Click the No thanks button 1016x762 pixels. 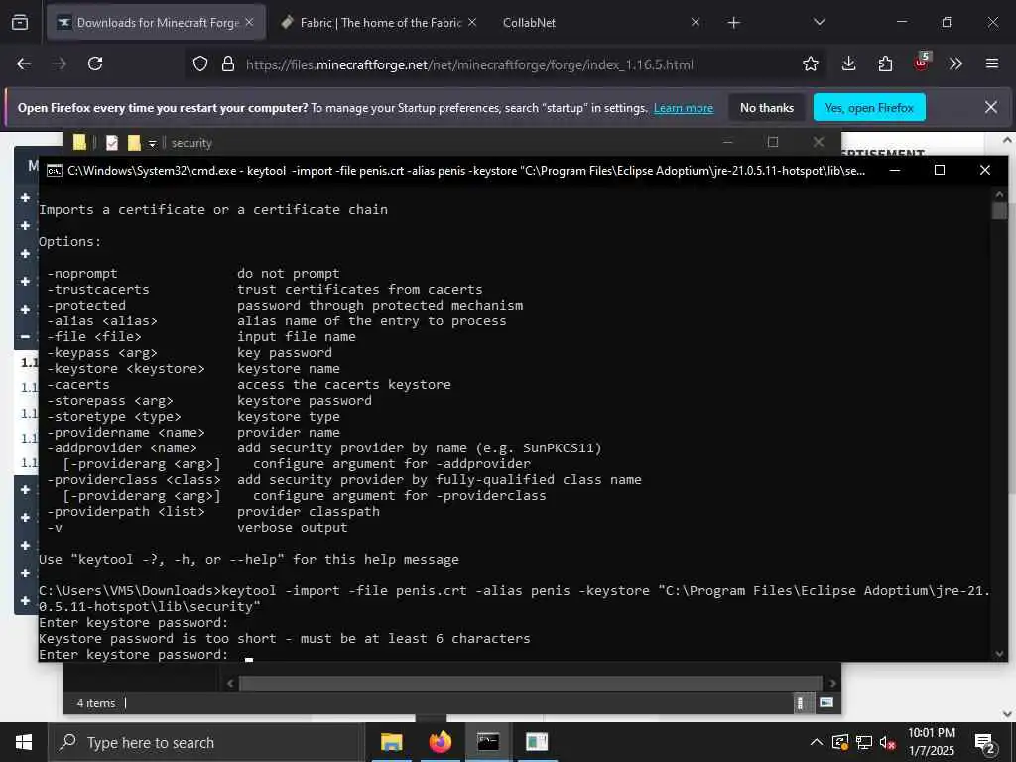pyautogui.click(x=767, y=108)
